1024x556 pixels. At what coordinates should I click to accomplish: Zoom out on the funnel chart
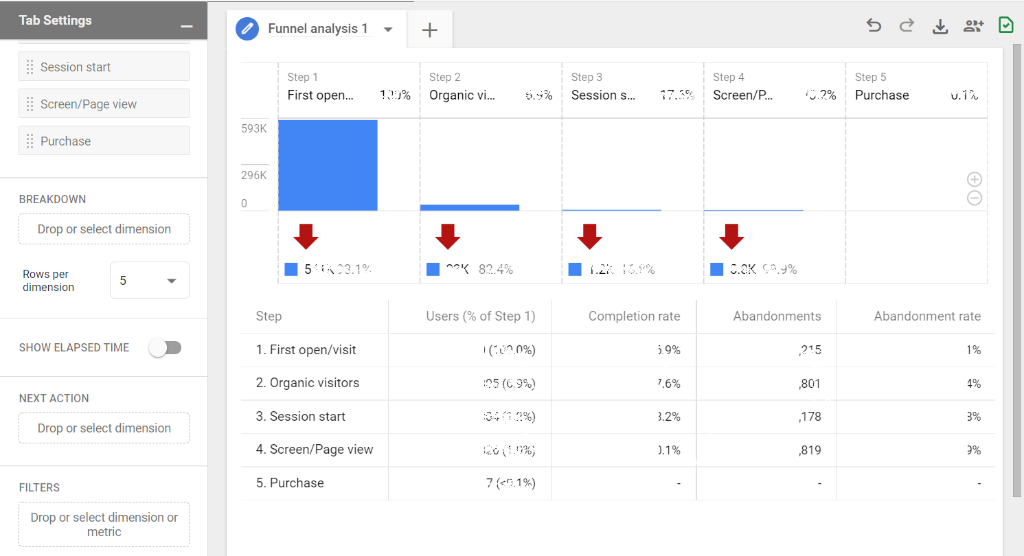click(x=974, y=198)
